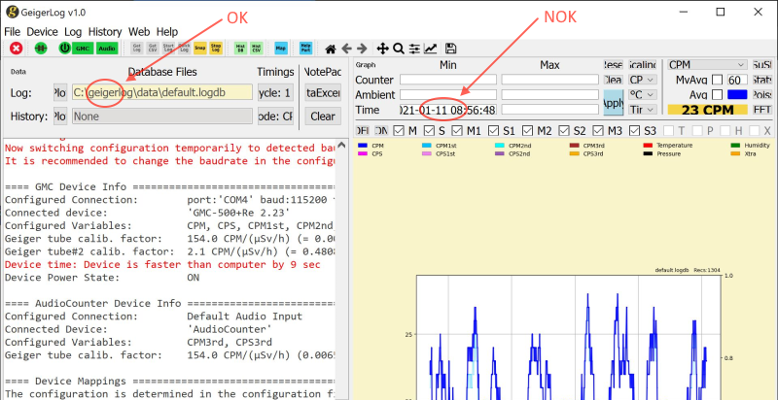Open the Web menu
778x400 pixels.
coord(139,32)
